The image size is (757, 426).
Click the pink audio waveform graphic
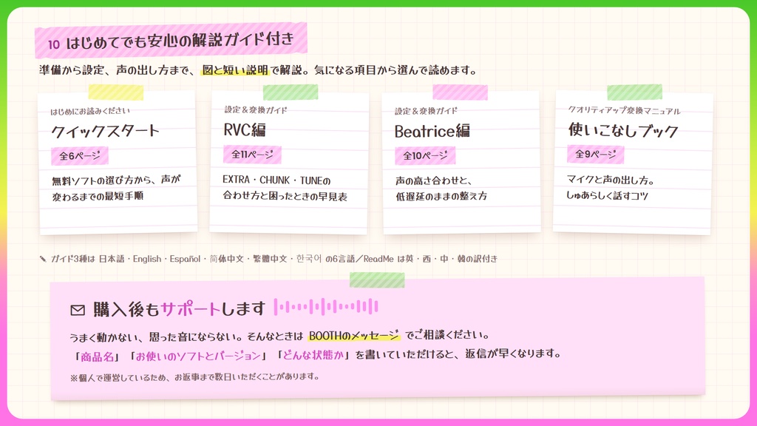click(x=326, y=307)
